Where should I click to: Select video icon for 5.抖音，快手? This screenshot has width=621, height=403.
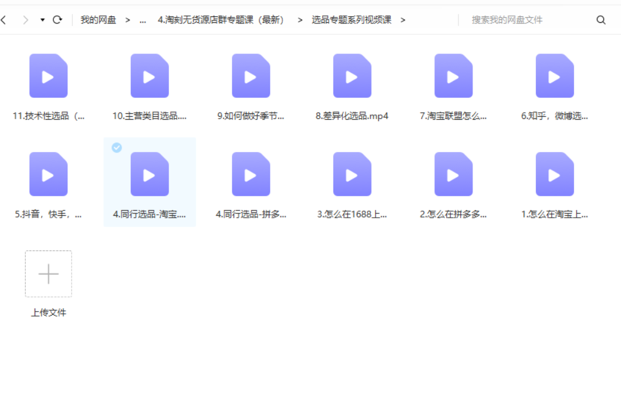(48, 174)
